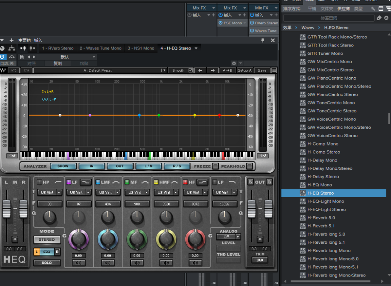Enable the HP band toggle
This screenshot has width=391, height=286.
click(x=39, y=182)
